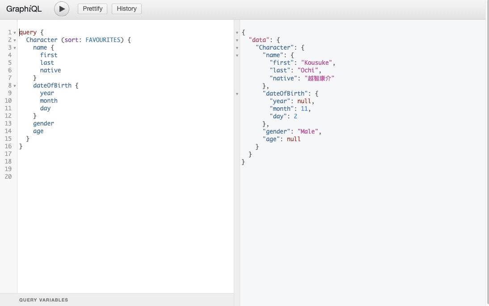Click the 'name' field in query editor

(x=40, y=47)
